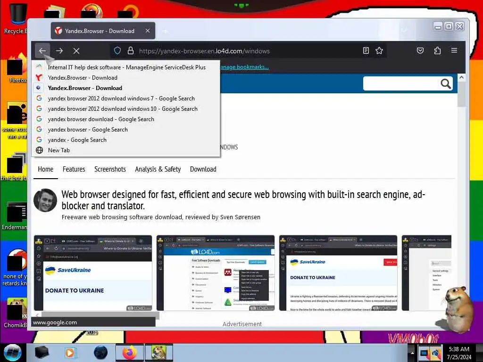Image resolution: width=483 pixels, height=362 pixels.
Task: Open the Download page tab
Action: click(203, 169)
